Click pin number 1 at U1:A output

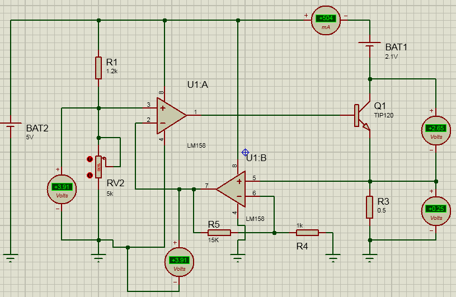[195, 112]
